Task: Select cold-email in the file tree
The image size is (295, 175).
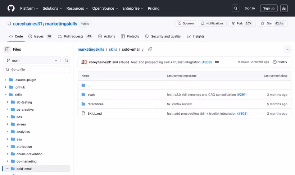Action: click(37, 169)
